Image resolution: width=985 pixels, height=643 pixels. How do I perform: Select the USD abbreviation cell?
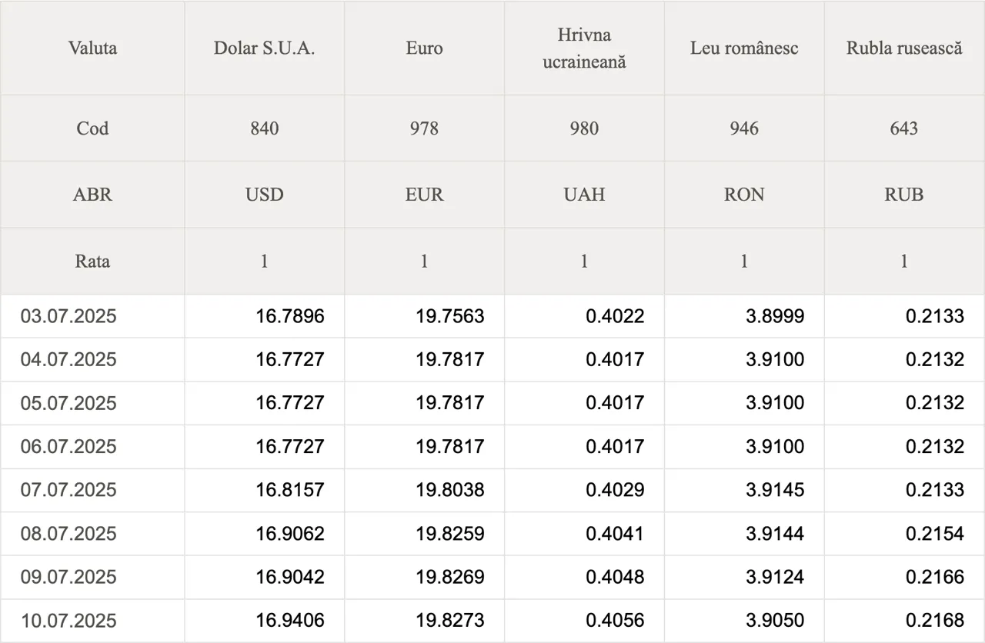264,195
